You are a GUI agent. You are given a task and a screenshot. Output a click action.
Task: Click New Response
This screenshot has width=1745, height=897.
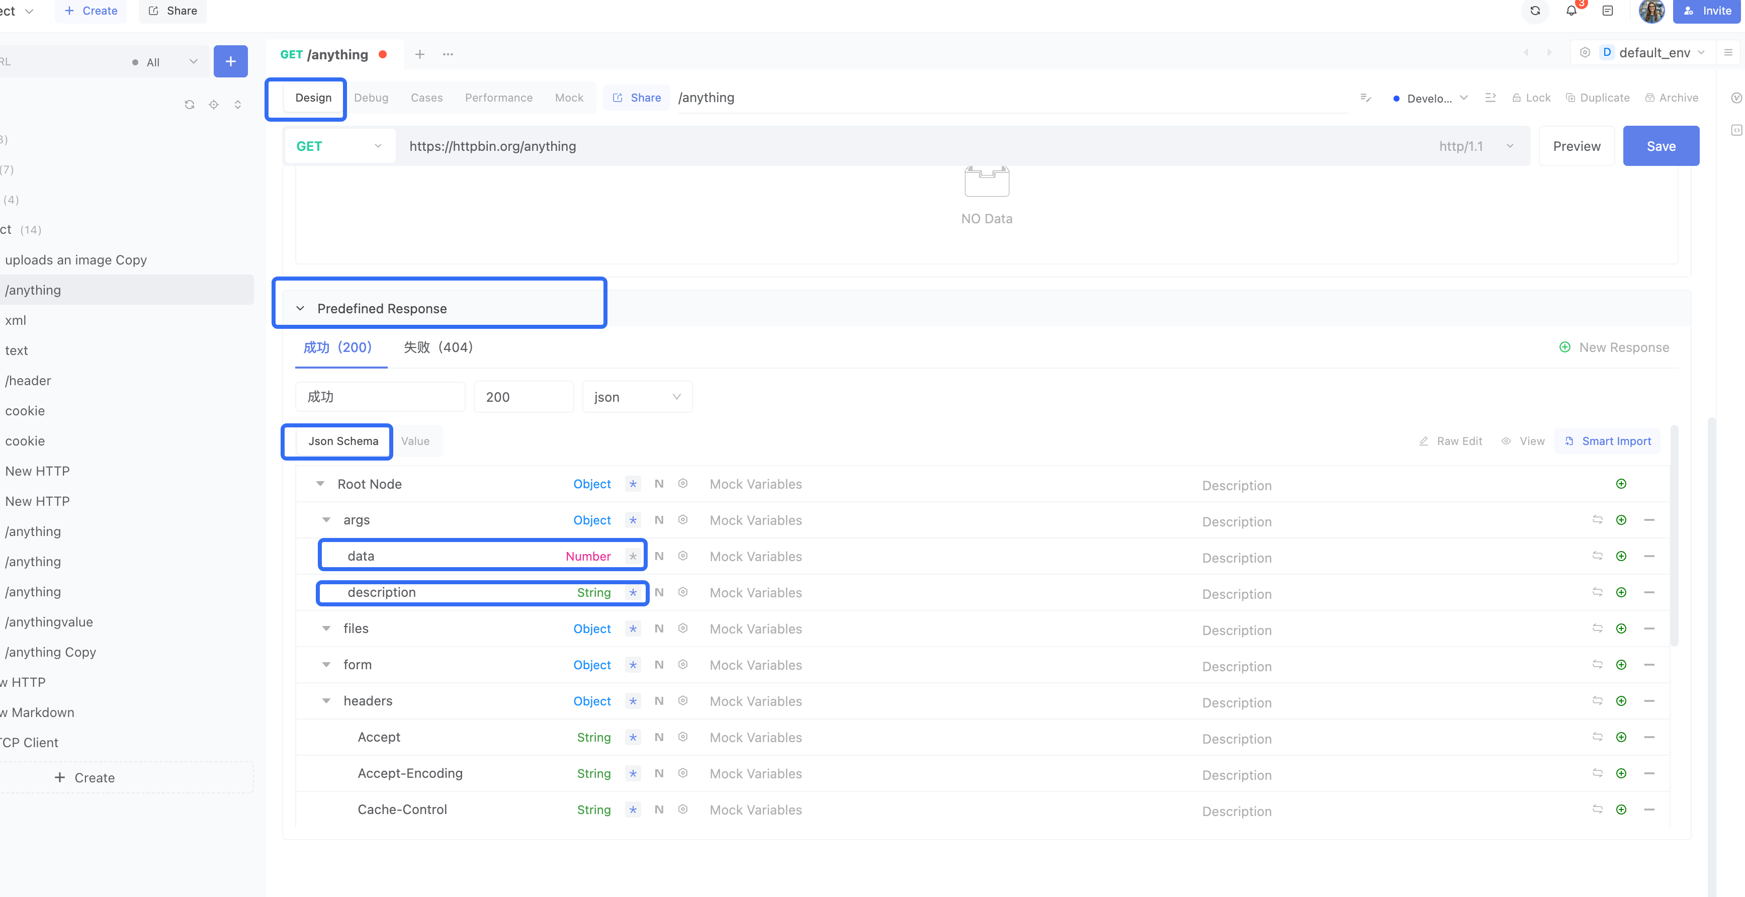[x=1614, y=347]
